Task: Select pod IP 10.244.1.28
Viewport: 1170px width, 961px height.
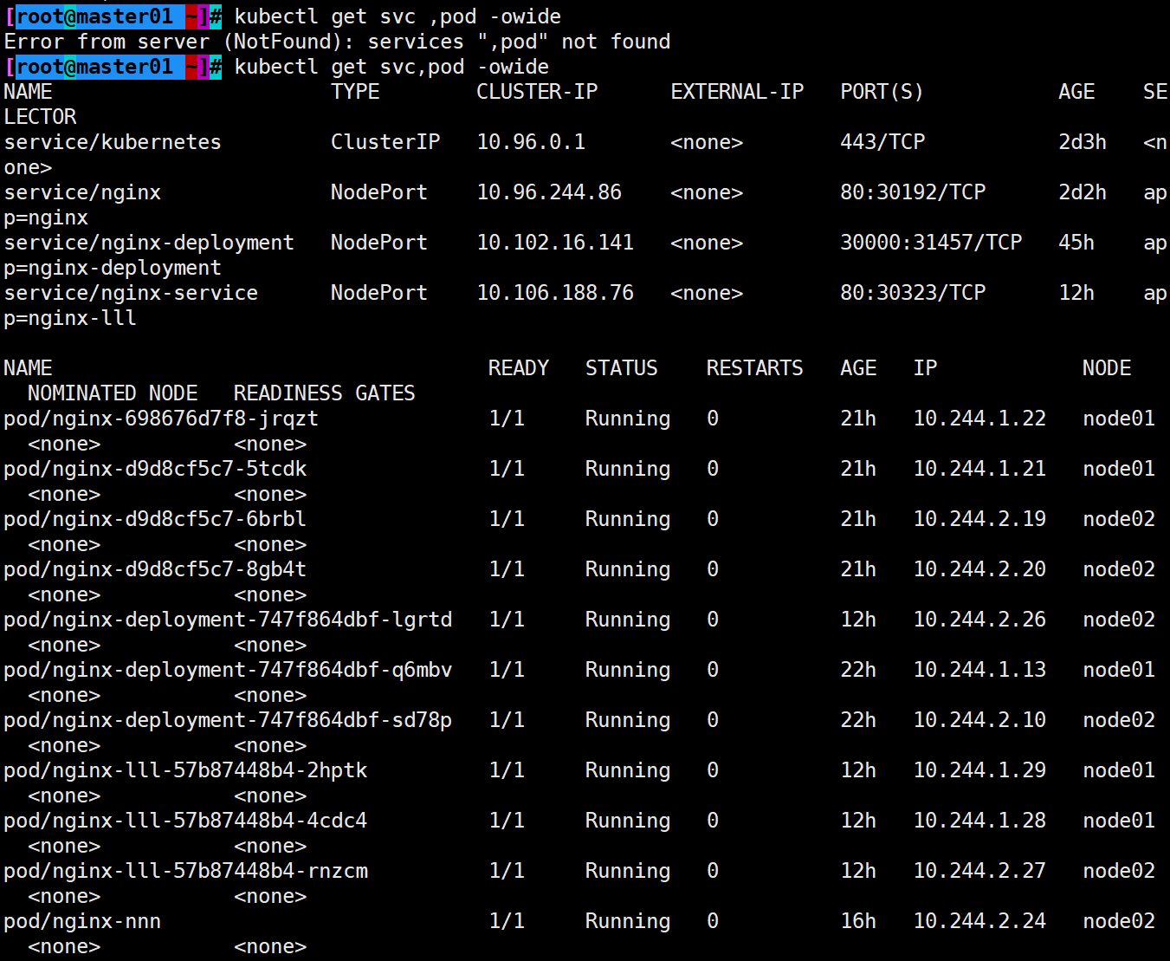Action: [x=979, y=821]
